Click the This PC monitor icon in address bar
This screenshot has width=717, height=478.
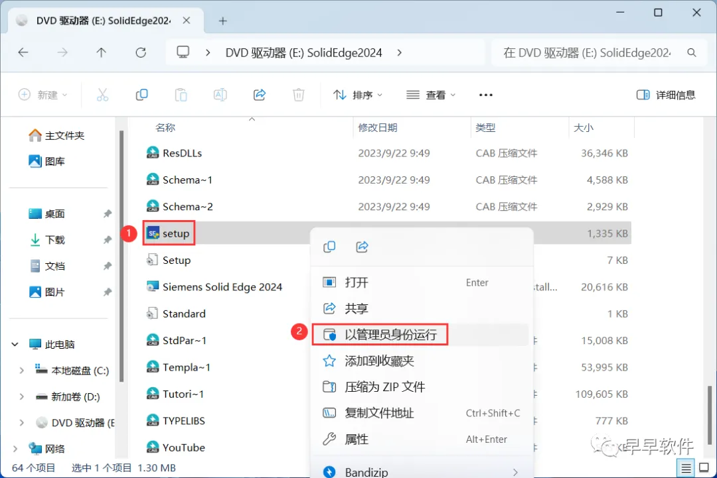(x=183, y=52)
